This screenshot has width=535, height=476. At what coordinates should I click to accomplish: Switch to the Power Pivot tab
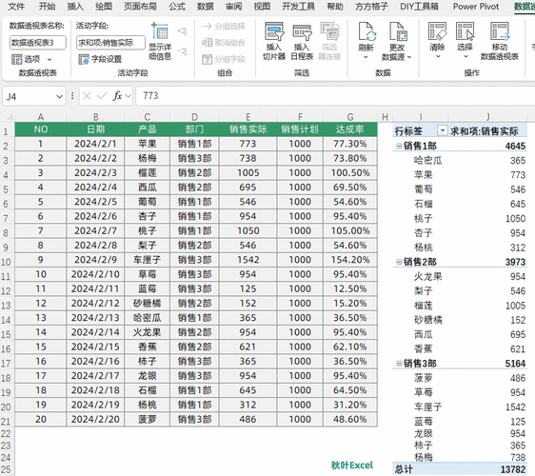pyautogui.click(x=476, y=6)
